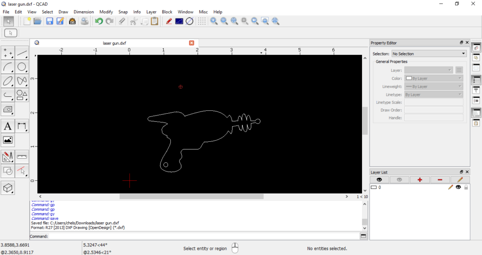482x255 pixels.
Task: Add a new layer with the plus button
Action: (x=419, y=180)
